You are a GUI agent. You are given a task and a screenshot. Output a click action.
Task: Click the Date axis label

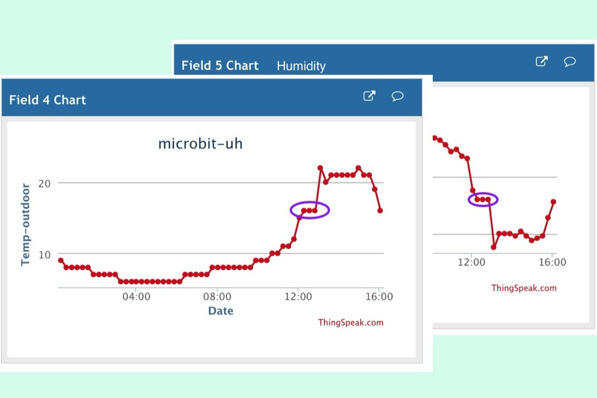click(x=220, y=311)
